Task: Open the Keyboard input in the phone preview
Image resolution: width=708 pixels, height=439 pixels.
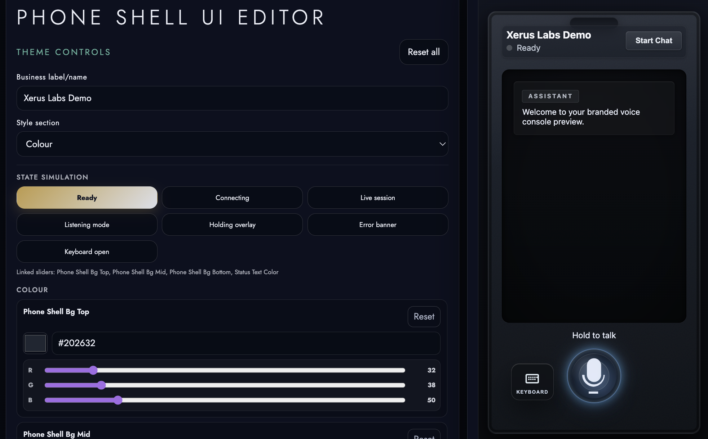Action: pyautogui.click(x=532, y=381)
